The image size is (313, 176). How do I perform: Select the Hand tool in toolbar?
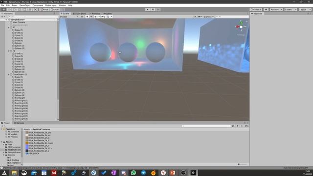3,10
